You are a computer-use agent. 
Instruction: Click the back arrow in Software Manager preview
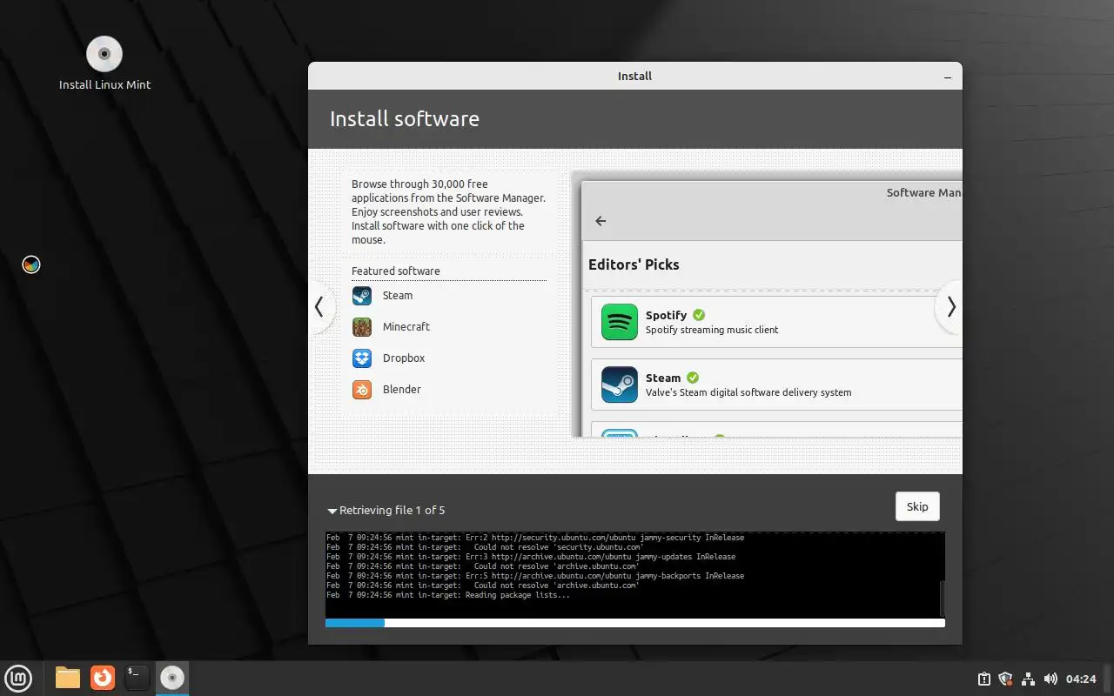pos(601,221)
